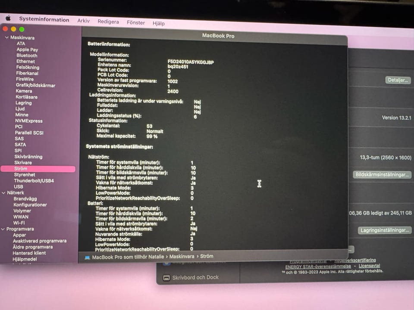Select WWAN under Nätverk
This screenshot has width=414, height=310.
tap(21, 217)
